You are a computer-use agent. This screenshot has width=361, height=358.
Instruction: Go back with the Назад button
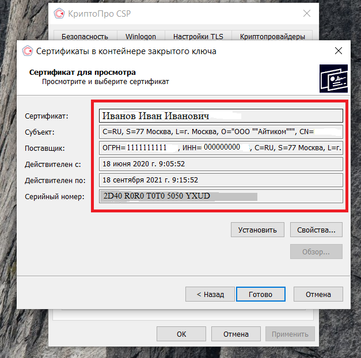(x=210, y=294)
